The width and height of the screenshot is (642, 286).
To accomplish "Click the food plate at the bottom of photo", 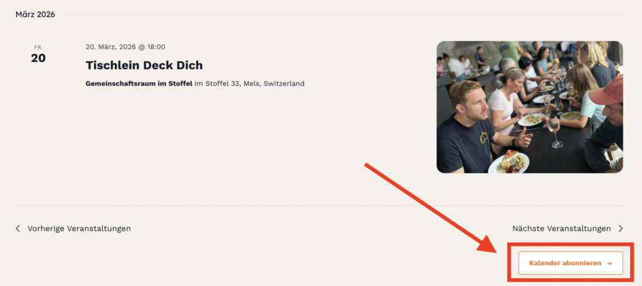I will [x=509, y=162].
